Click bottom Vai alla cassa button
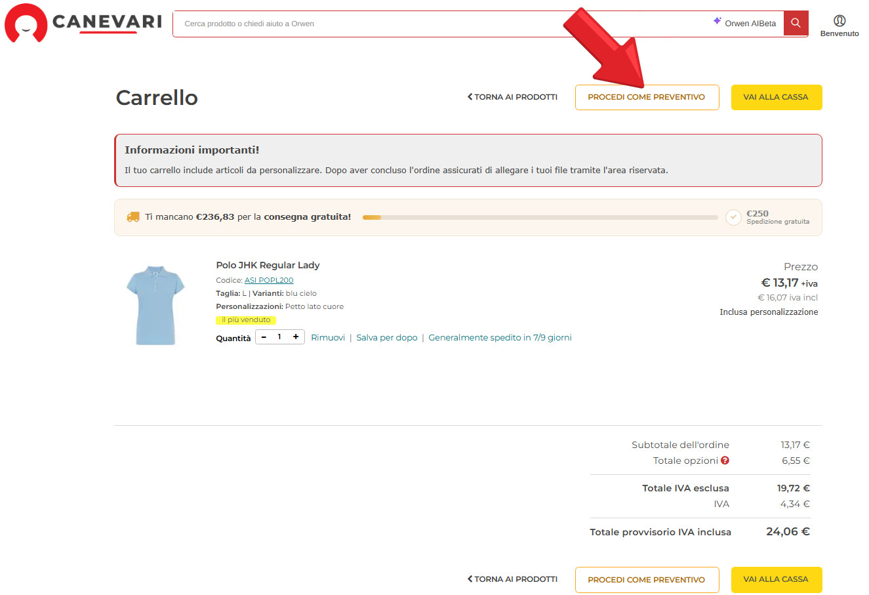 [x=776, y=579]
